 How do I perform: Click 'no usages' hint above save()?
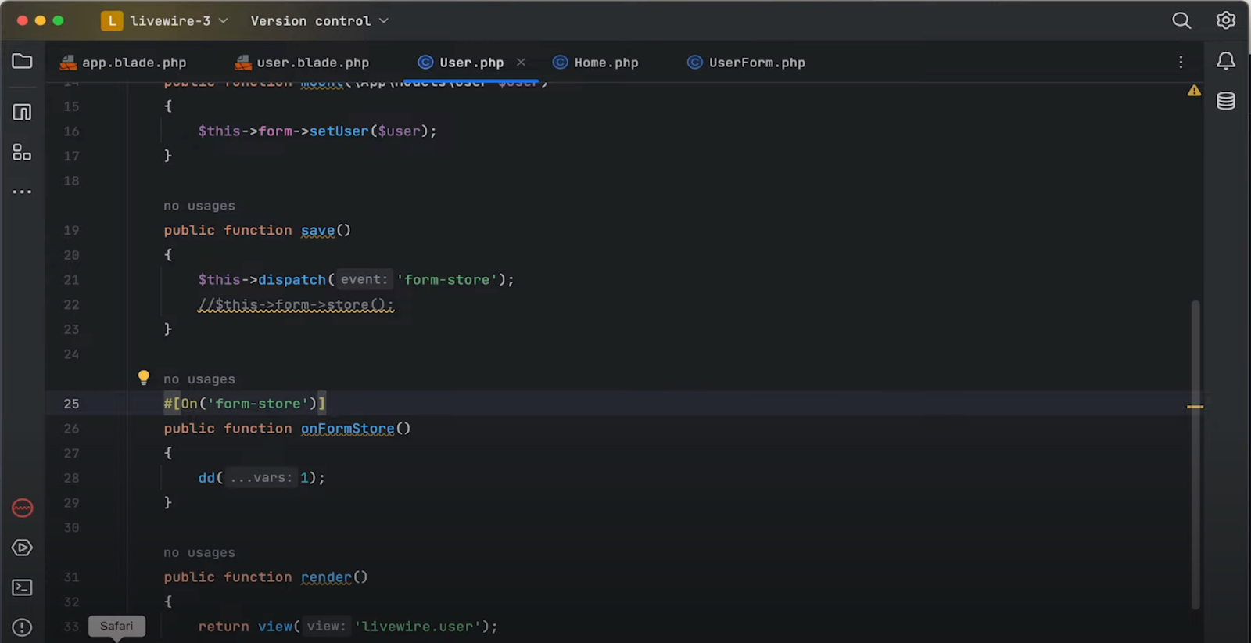[x=199, y=206]
